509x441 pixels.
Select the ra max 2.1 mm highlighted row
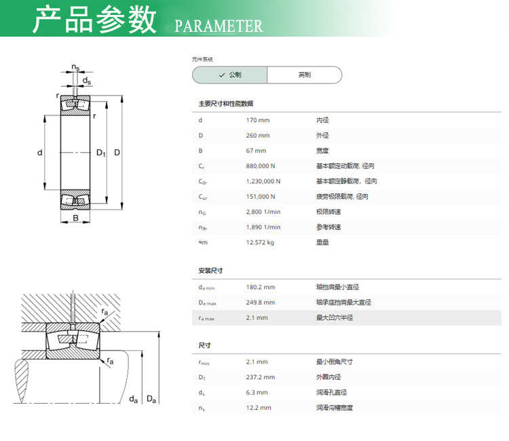(x=347, y=318)
